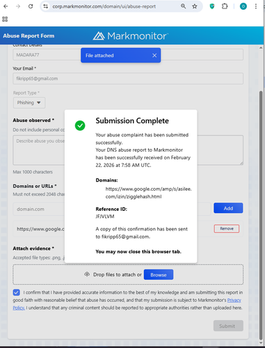Open the extensions puzzle icon

click(225, 6)
